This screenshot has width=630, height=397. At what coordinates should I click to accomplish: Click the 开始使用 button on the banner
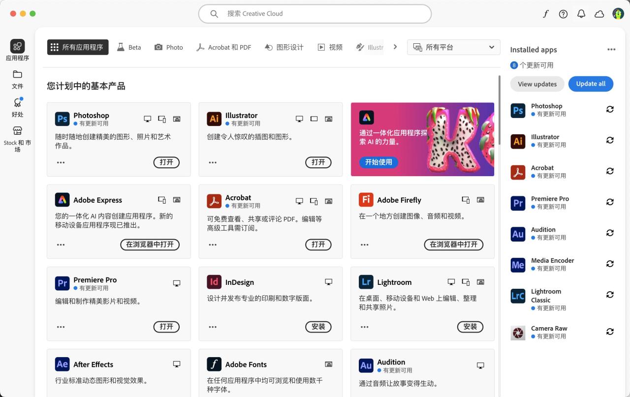tap(378, 162)
